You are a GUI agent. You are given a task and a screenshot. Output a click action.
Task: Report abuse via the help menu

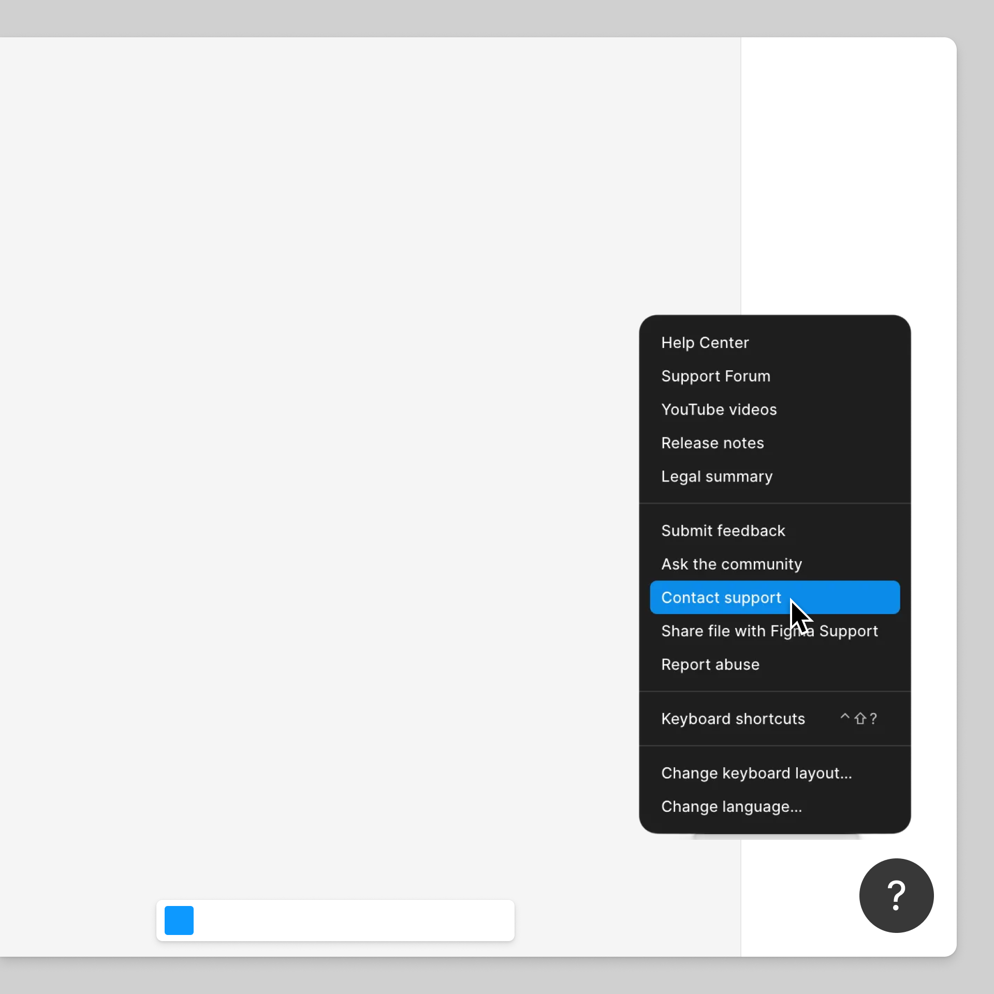(710, 664)
